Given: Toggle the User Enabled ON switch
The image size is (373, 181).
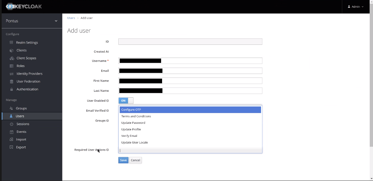Looking at the screenshot, I should click(x=126, y=100).
